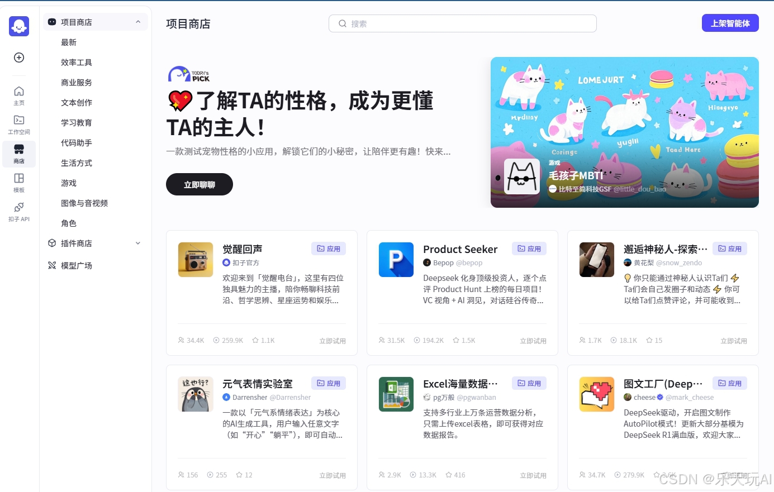Click author Bepop @bepop
This screenshot has width=774, height=492.
click(453, 262)
